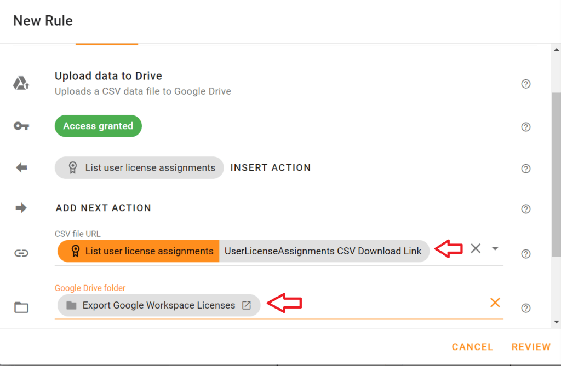Click ADD NEXT ACTION
The image size is (561, 366).
[103, 208]
